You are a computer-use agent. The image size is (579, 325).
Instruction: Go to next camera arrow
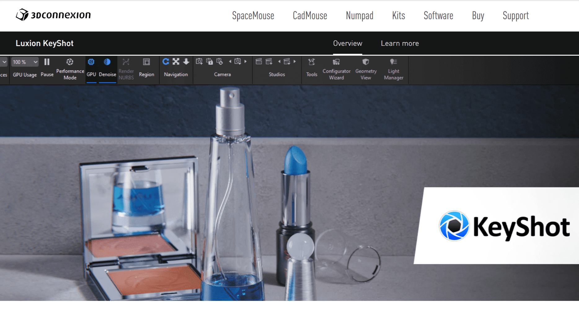coord(245,62)
